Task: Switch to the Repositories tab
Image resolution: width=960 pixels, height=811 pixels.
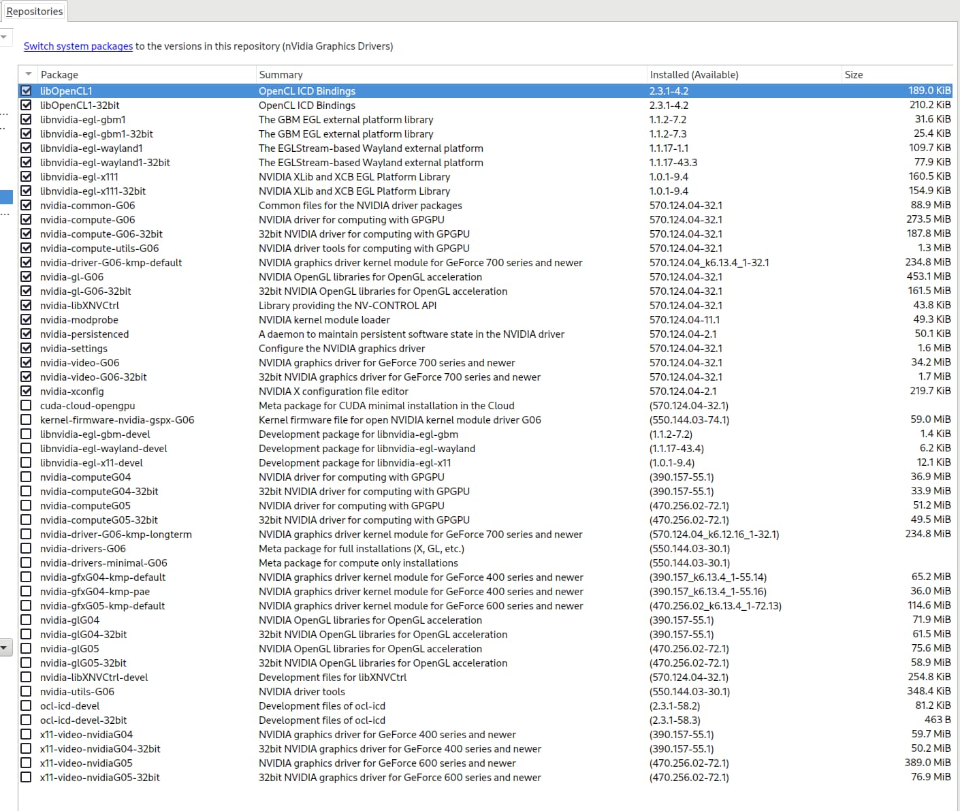Action: (x=34, y=12)
